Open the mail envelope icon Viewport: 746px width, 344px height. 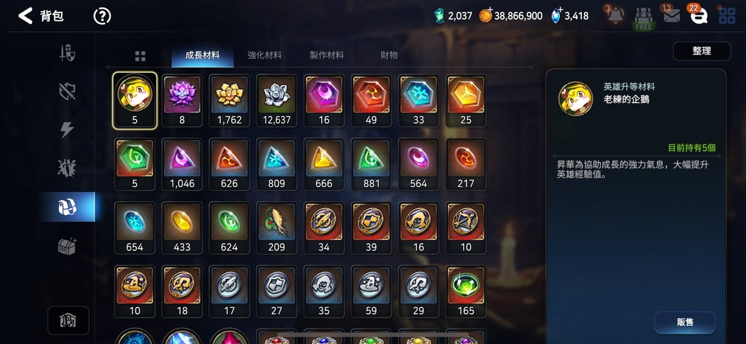(x=671, y=16)
